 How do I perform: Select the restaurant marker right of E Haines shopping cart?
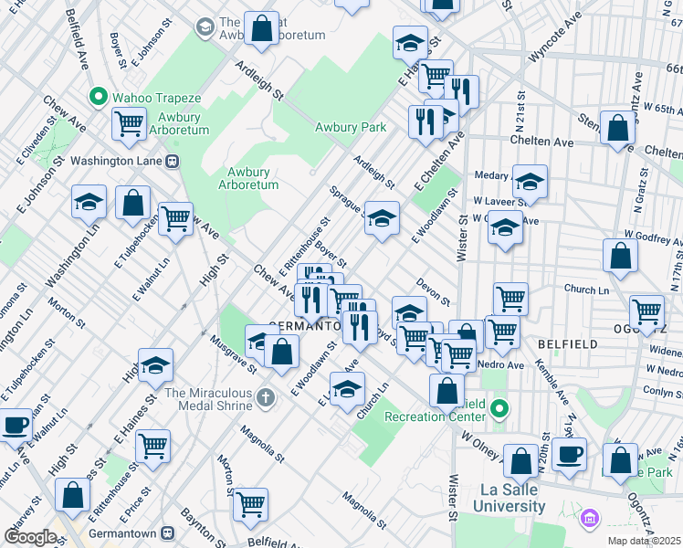pos(462,92)
